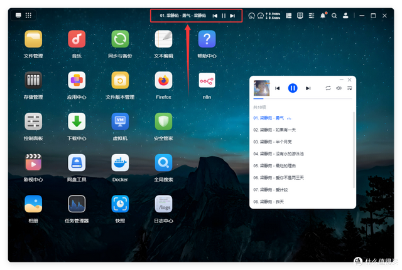The width and height of the screenshot is (402, 270).
Task: Open 全局搜索 global search app
Action: (163, 163)
